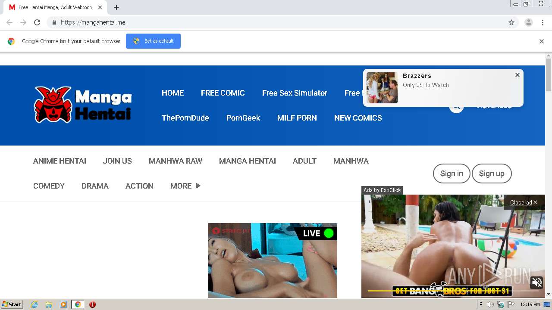Image resolution: width=552 pixels, height=310 pixels.
Task: Click Close ad on the video ad
Action: tap(524, 202)
